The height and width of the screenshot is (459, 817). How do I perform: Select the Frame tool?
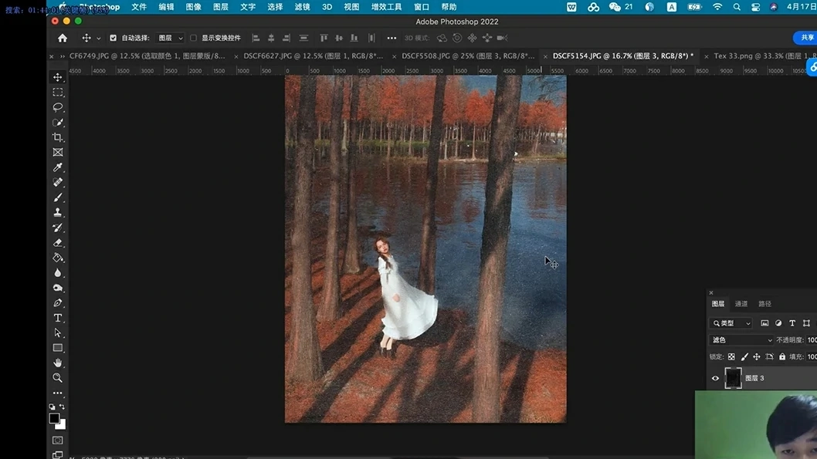point(58,153)
